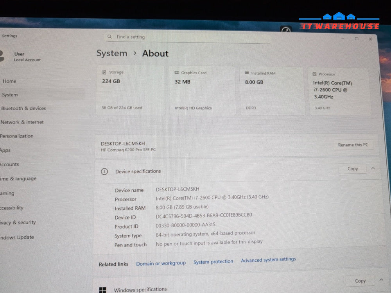Open the Installed RAM 8.00 GB card

[272, 91]
